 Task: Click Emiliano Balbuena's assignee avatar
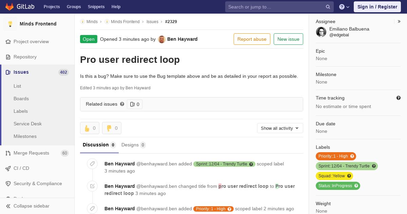321,32
